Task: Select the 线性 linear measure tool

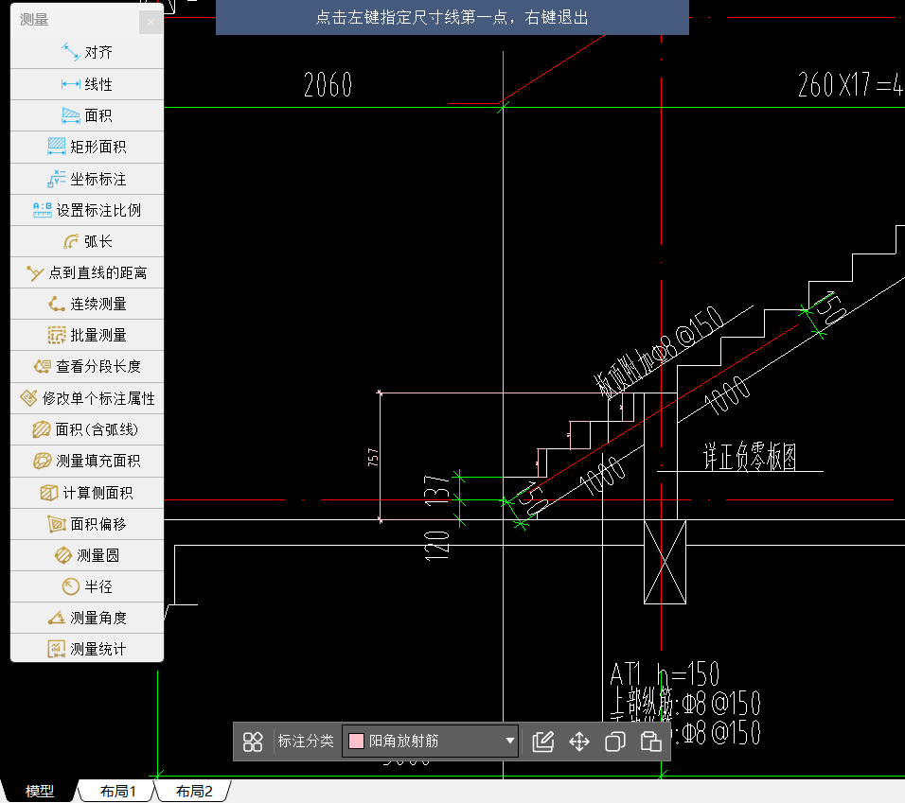Action: coord(87,84)
